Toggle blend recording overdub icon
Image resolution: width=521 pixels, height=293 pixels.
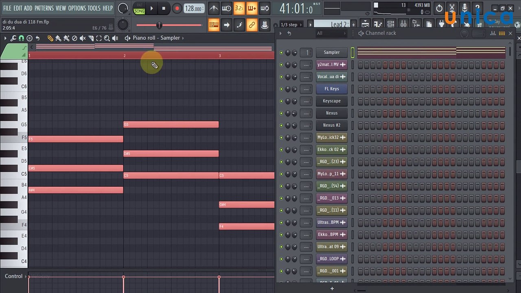tap(252, 8)
